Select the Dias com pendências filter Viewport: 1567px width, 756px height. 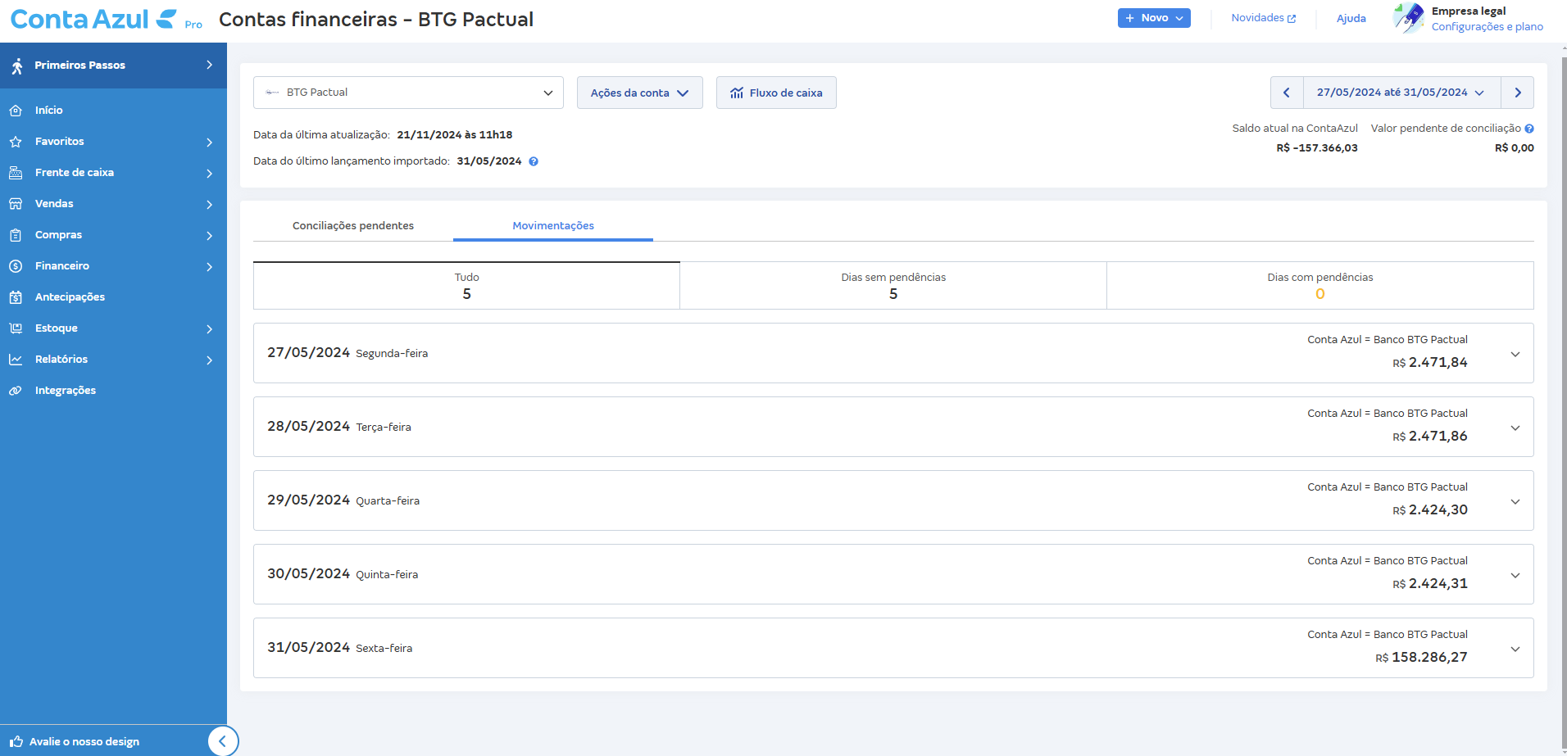pyautogui.click(x=1319, y=286)
